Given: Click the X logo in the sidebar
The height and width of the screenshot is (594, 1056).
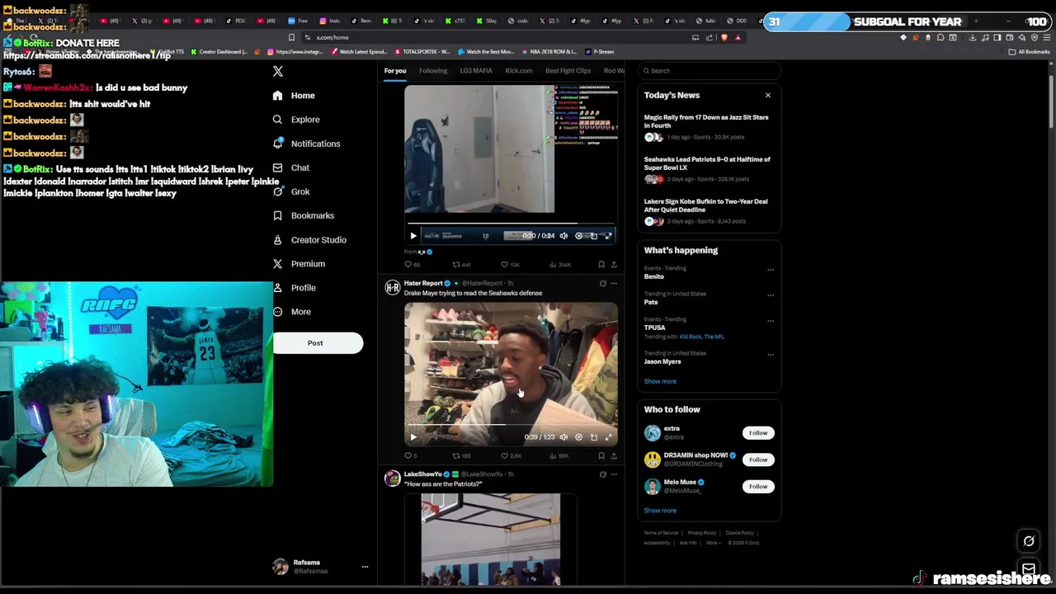Looking at the screenshot, I should [278, 72].
